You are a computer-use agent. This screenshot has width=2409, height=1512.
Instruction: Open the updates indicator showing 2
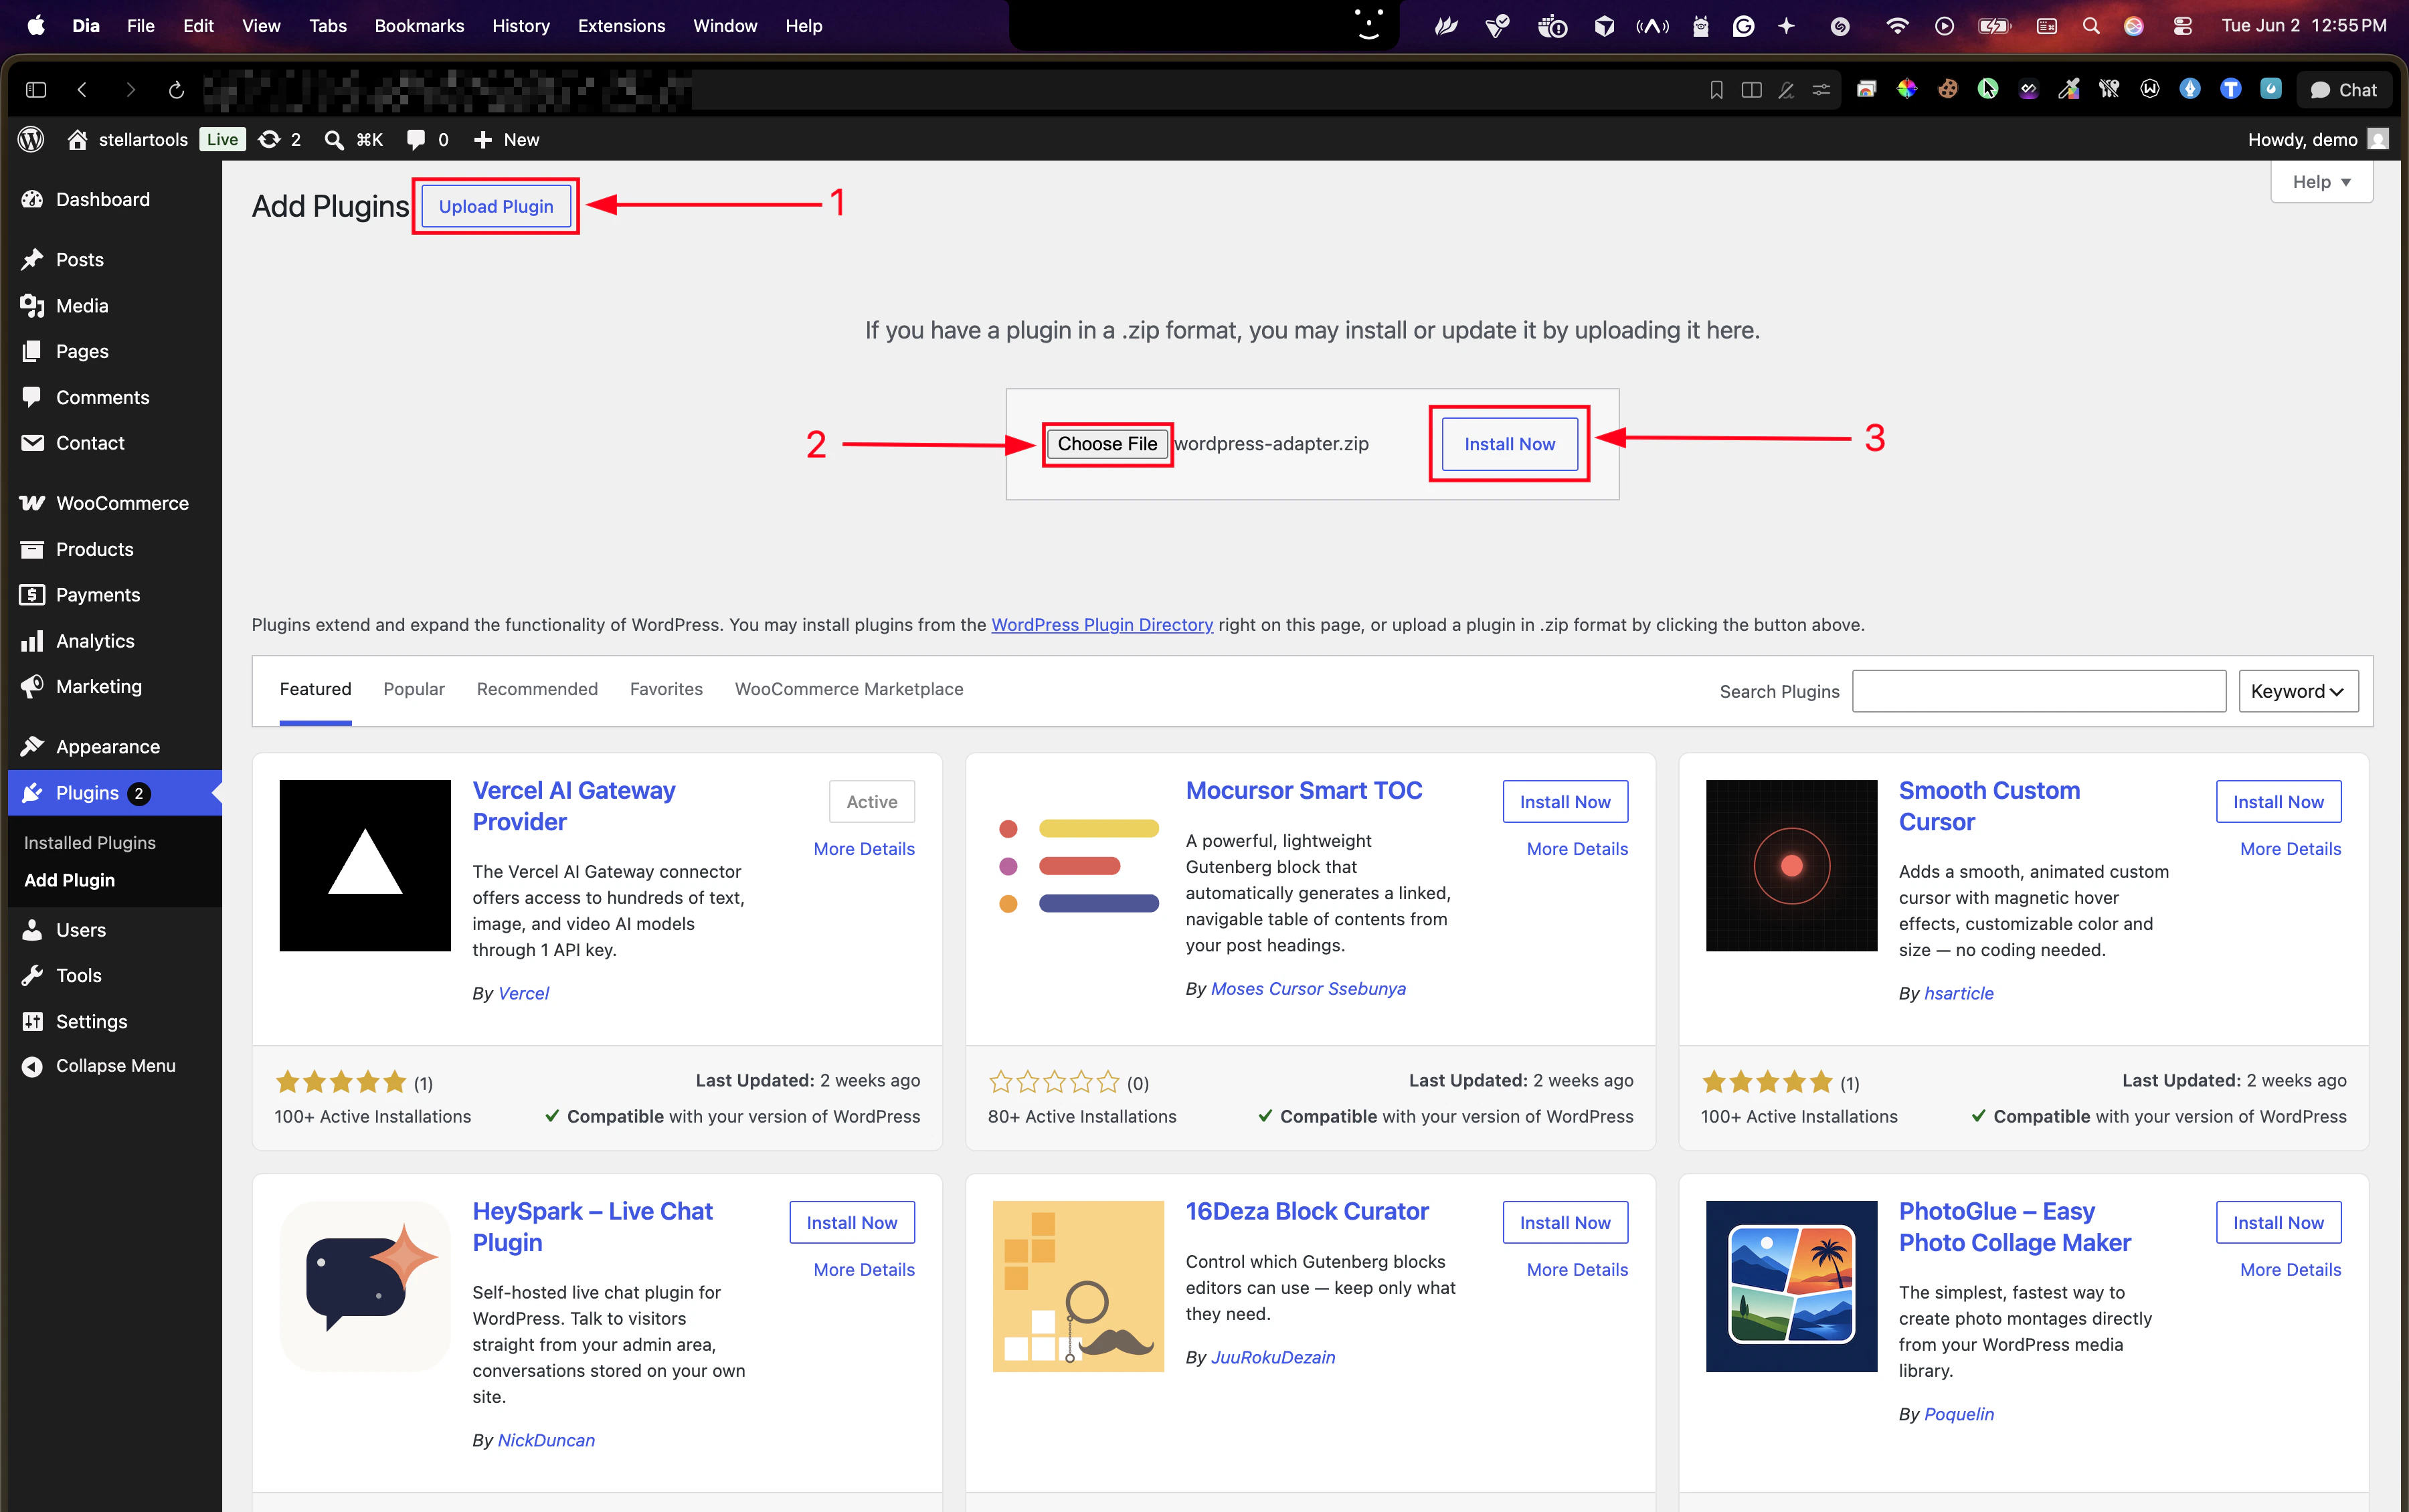(280, 139)
